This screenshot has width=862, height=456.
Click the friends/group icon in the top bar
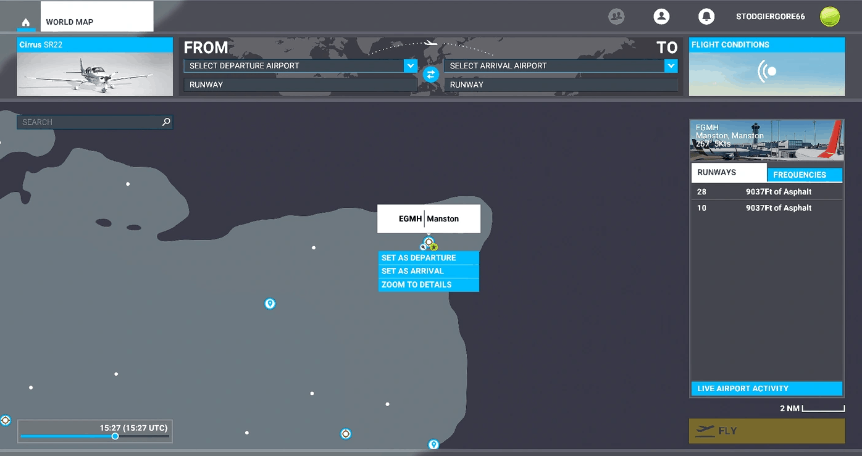click(x=616, y=17)
